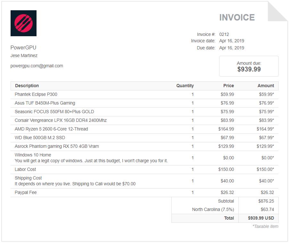Click the Quantity column header

[x=185, y=86]
